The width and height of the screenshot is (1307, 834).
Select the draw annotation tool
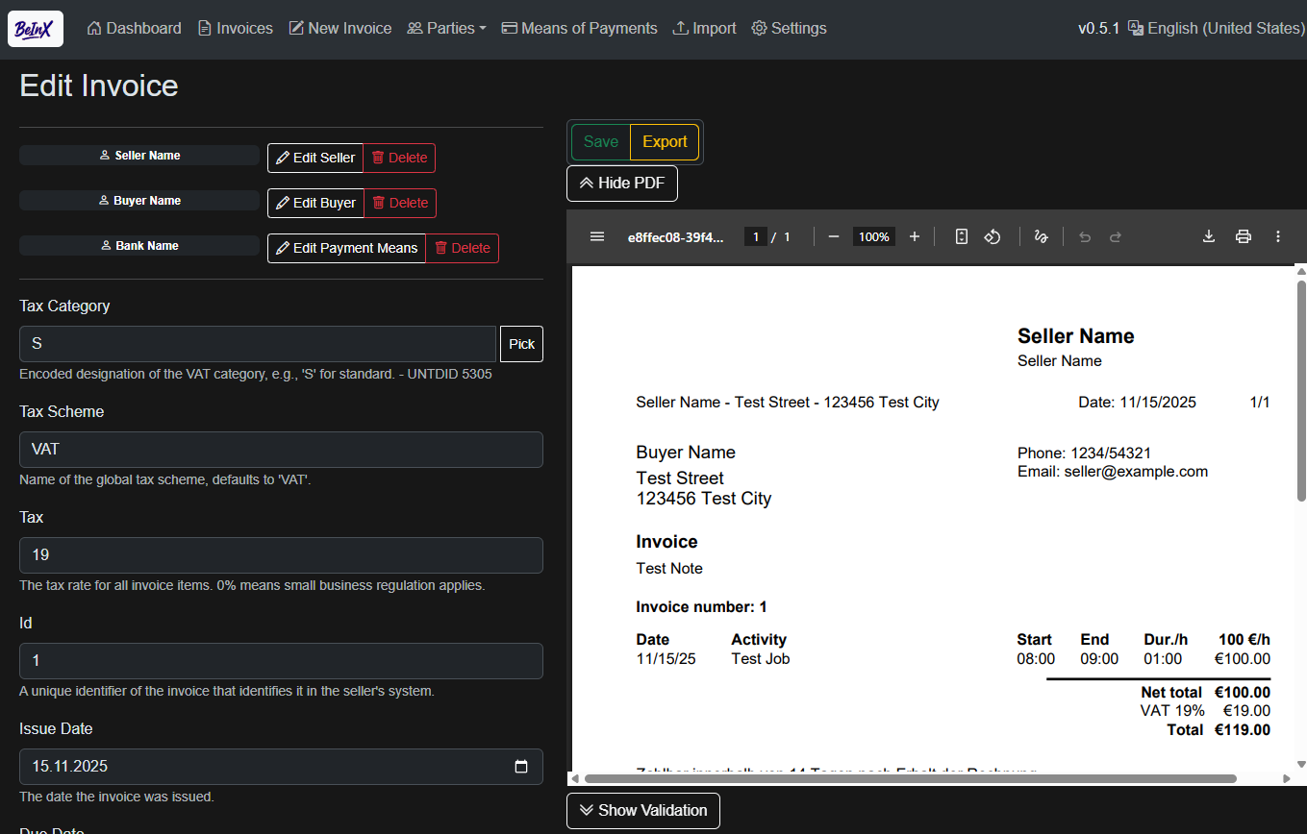[x=1041, y=236]
